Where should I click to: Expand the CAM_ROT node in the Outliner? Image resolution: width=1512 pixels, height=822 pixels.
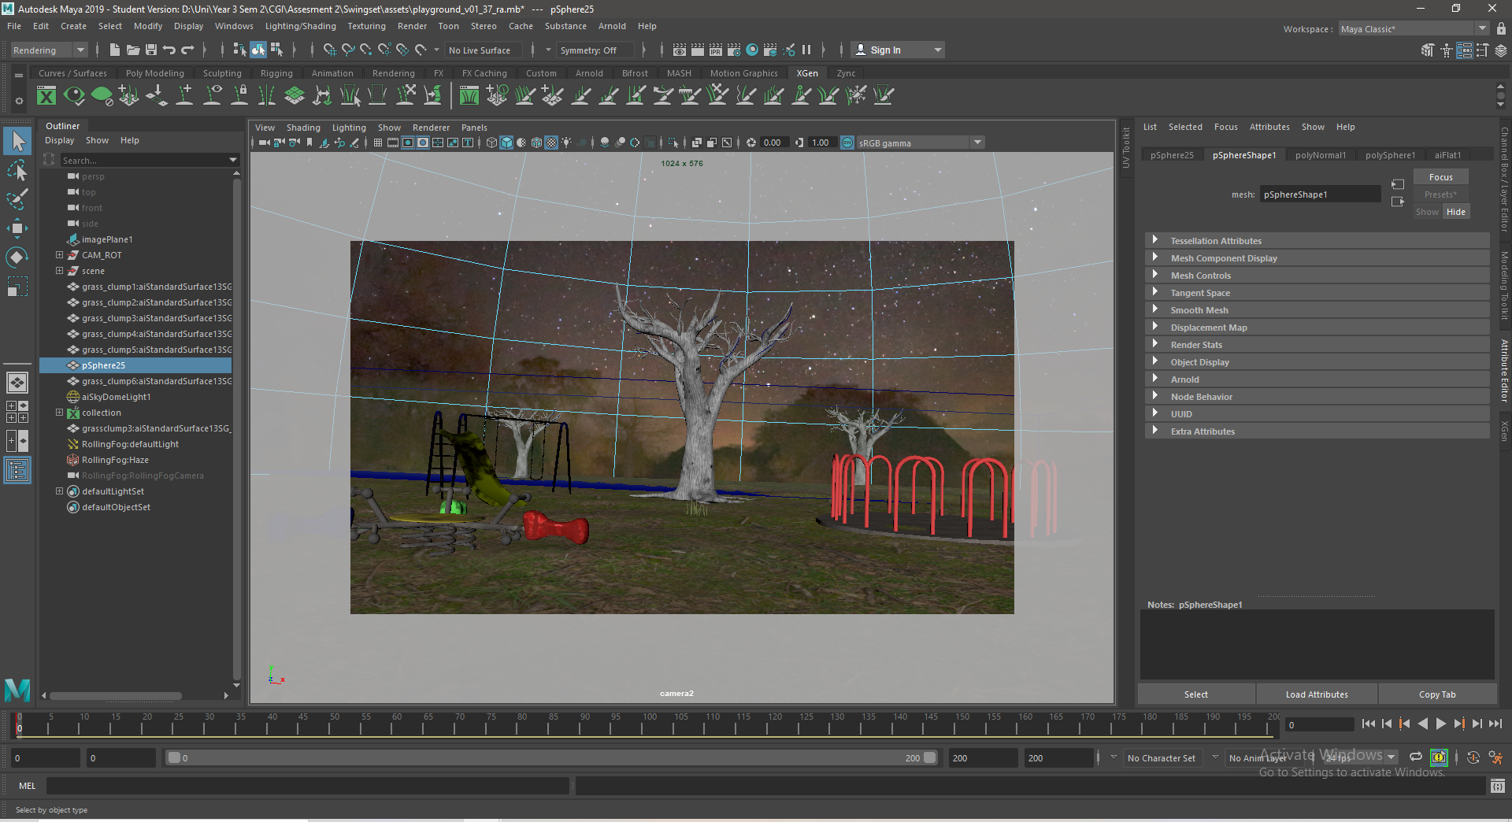pos(59,255)
